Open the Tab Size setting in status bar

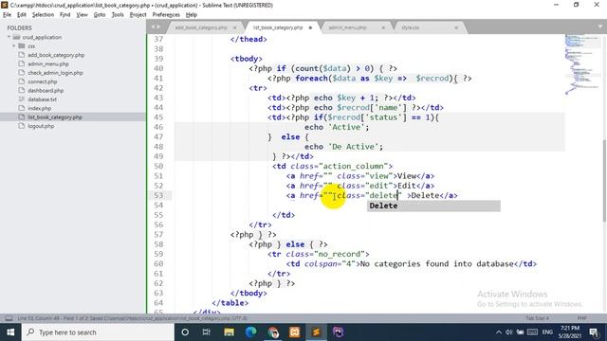point(538,318)
